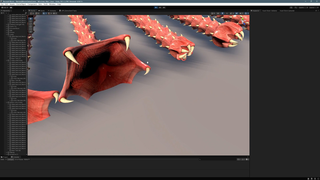Select the Move tool in scene toolbar
This screenshot has width=320, height=180.
[x=31, y=21]
